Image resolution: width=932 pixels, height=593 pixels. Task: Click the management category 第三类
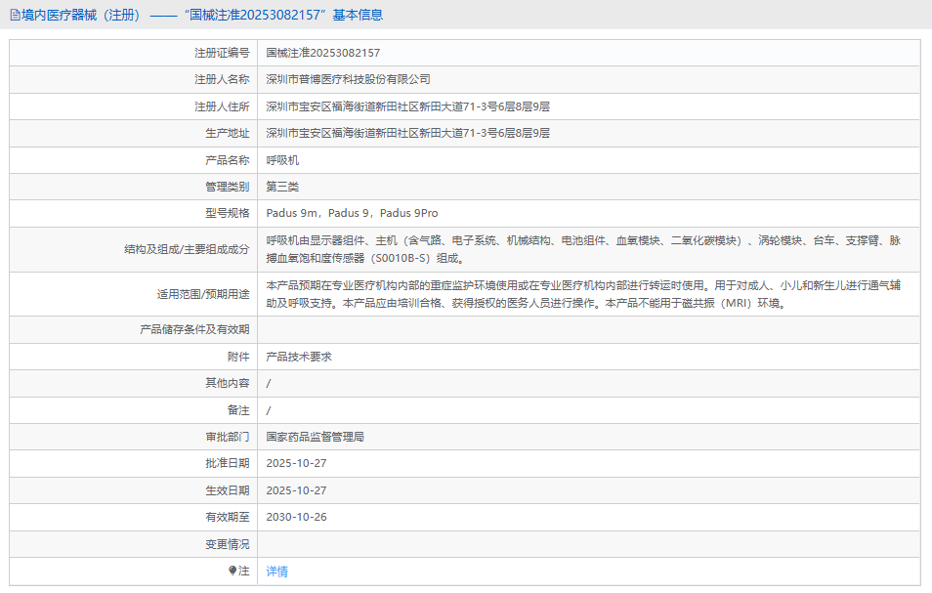pos(282,186)
